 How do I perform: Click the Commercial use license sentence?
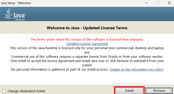87,57
